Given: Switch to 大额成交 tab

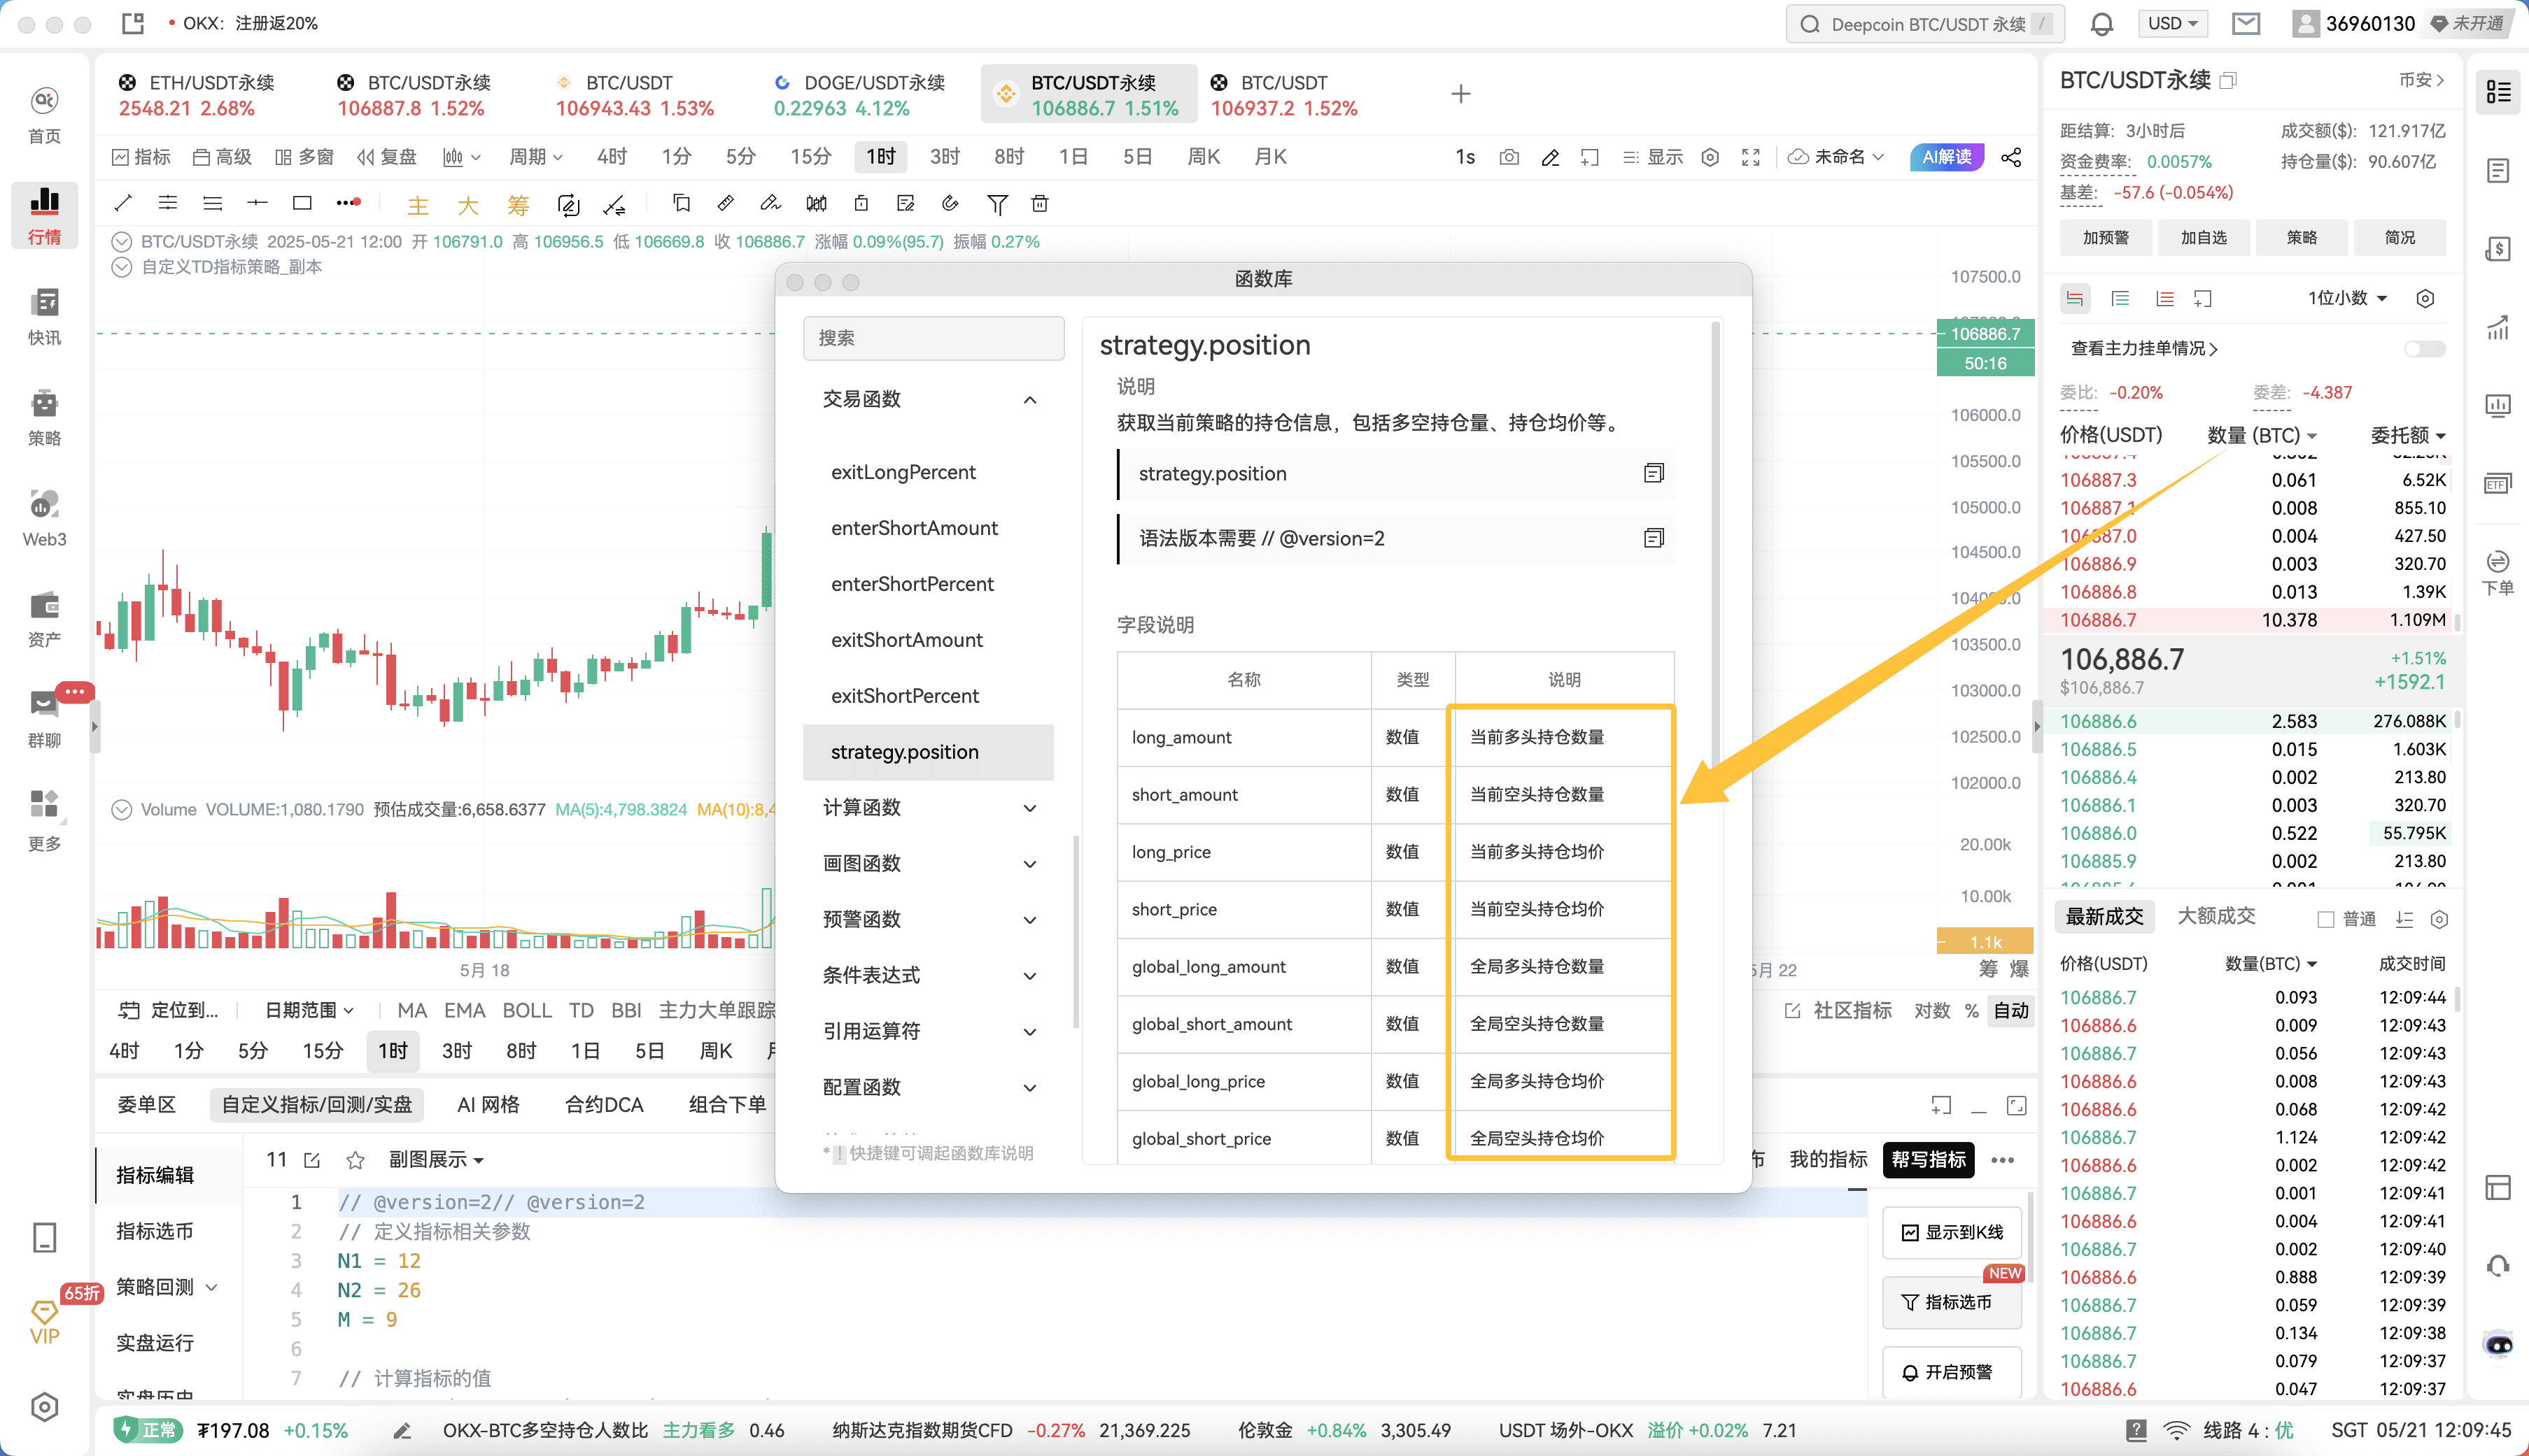Looking at the screenshot, I should (2216, 916).
